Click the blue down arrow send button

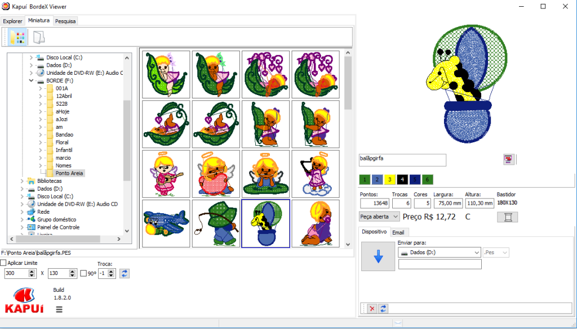pos(378,256)
